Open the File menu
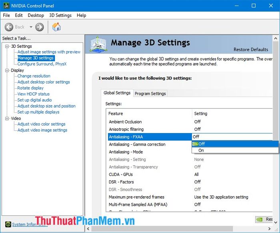This screenshot has width=280, height=233. click(x=6, y=15)
